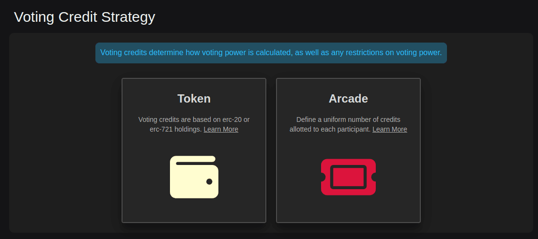
Task: Click the ticket icon's right notch
Action: 374,178
